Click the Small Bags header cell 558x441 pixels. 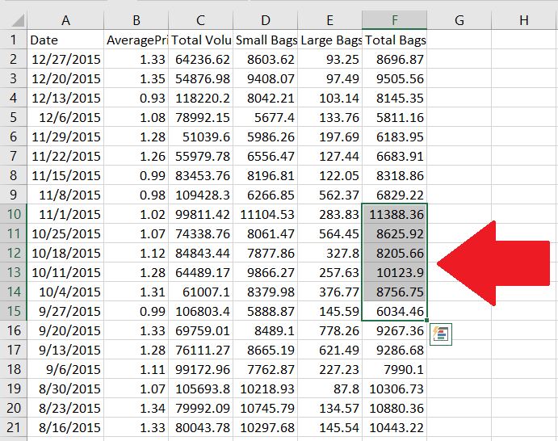coord(265,40)
